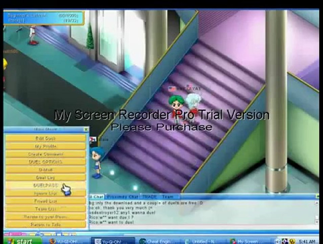Click the Create Comment menu button
Screen dimensions: 323x244
(46, 154)
